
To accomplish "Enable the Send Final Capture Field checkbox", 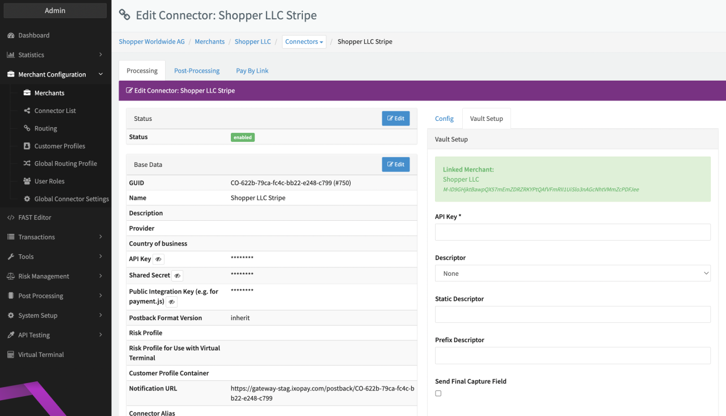I will click(438, 393).
